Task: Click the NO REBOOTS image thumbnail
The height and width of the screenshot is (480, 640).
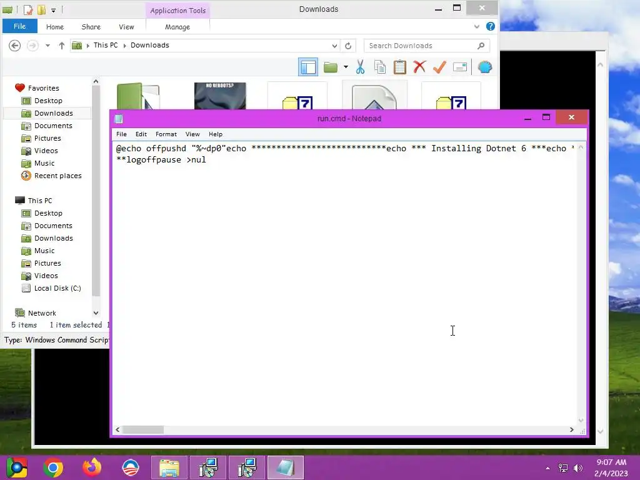Action: pos(220,96)
